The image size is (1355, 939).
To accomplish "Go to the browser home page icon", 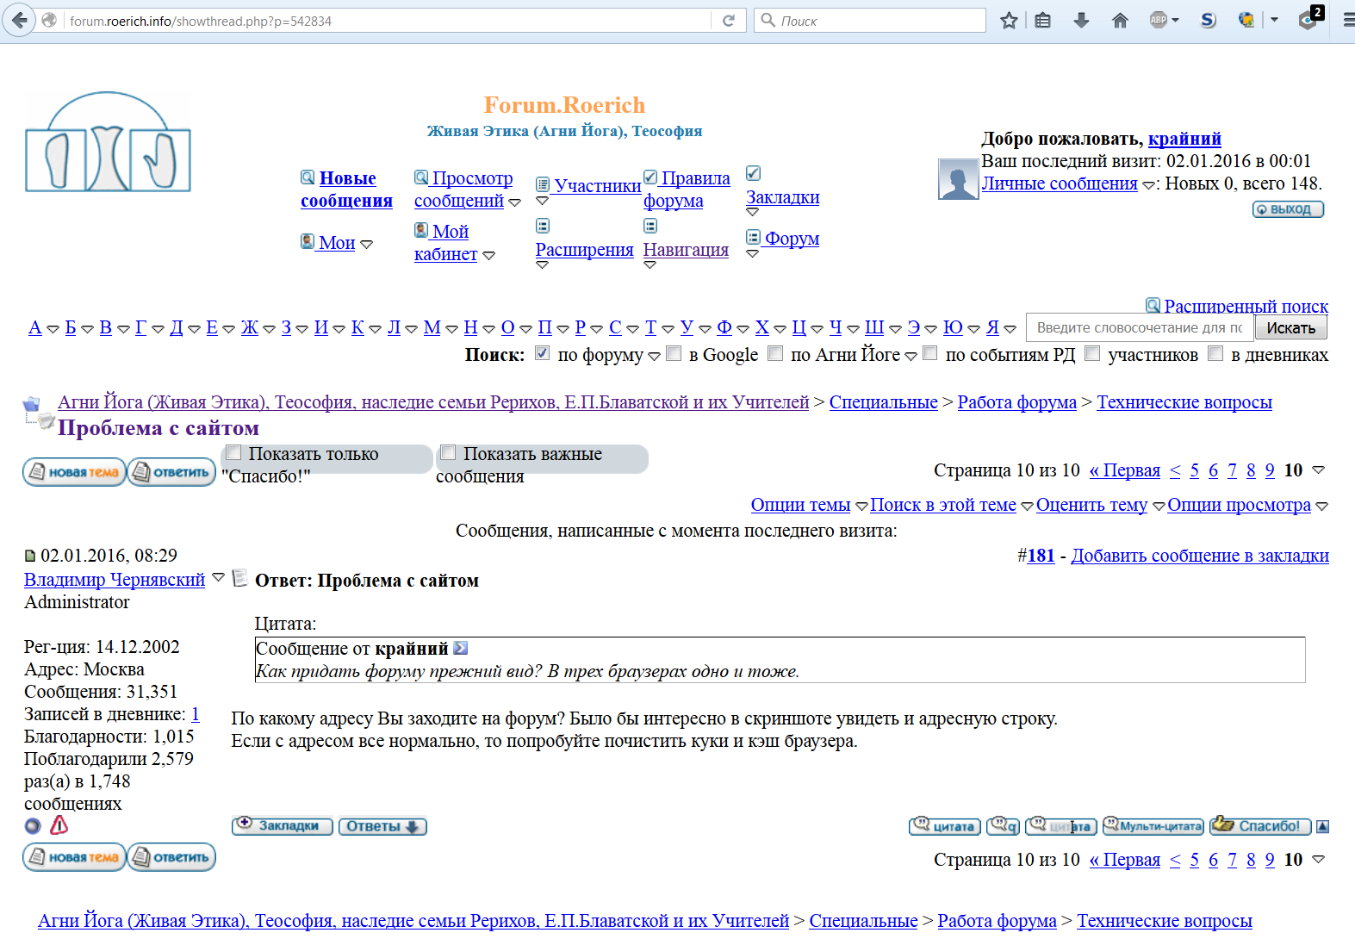I will [1120, 21].
